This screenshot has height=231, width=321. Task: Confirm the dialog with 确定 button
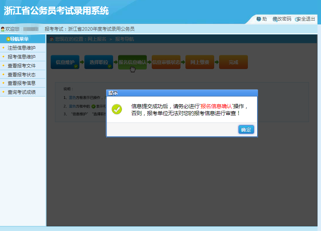tap(246, 129)
